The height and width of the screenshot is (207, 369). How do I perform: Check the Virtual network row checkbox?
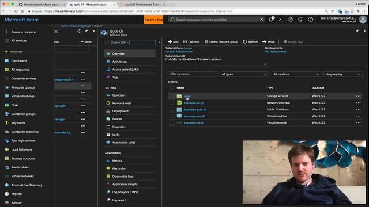(x=172, y=122)
